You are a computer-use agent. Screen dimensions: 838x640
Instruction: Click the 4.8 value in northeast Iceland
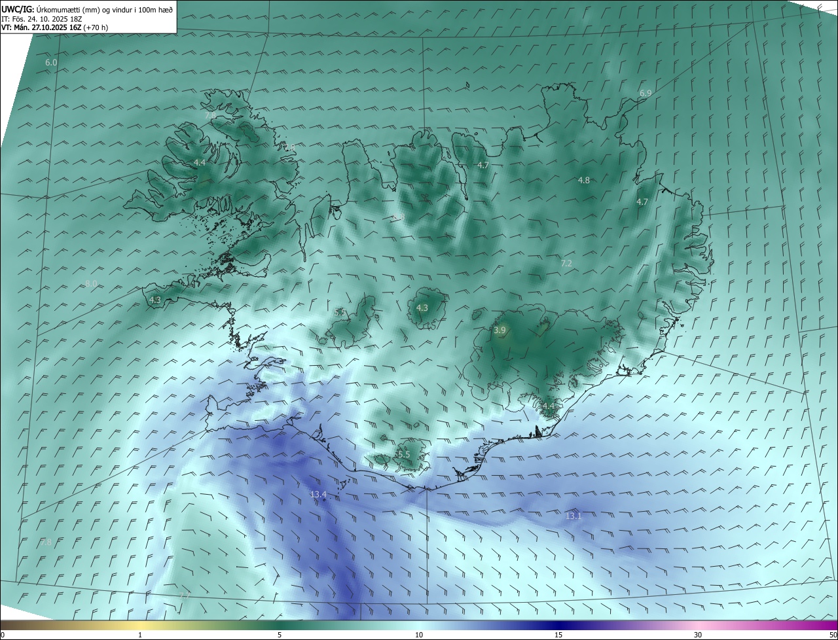click(584, 180)
